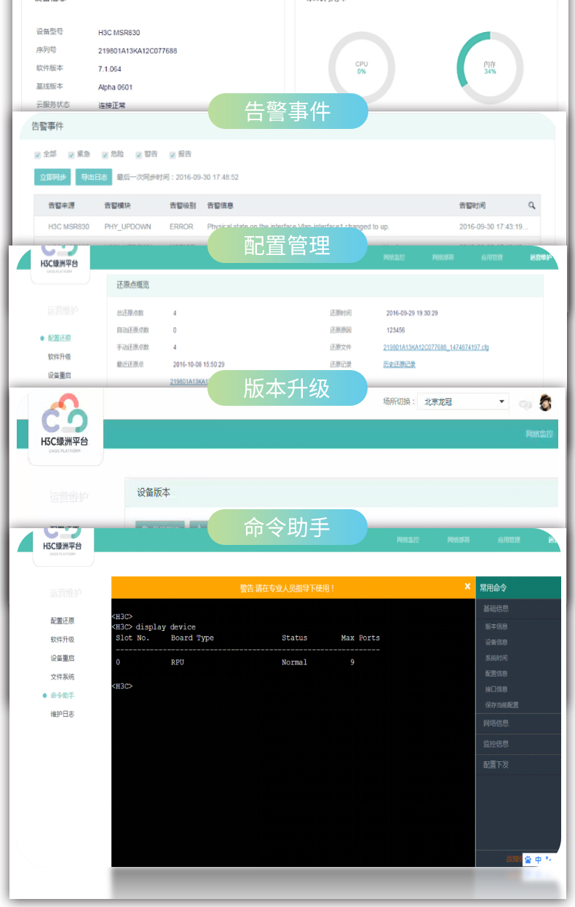Select 文件系统 in command assistant sidebar
Screen dimensions: 575x907
pos(63,677)
